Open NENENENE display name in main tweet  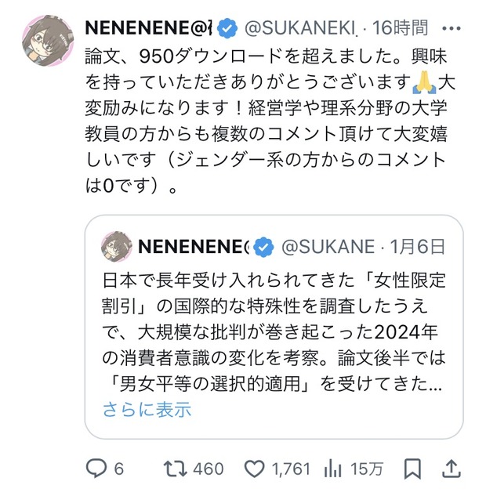point(148,28)
